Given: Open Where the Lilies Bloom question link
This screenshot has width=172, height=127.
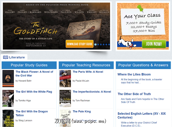Looking at the screenshot, I should click(134, 74).
